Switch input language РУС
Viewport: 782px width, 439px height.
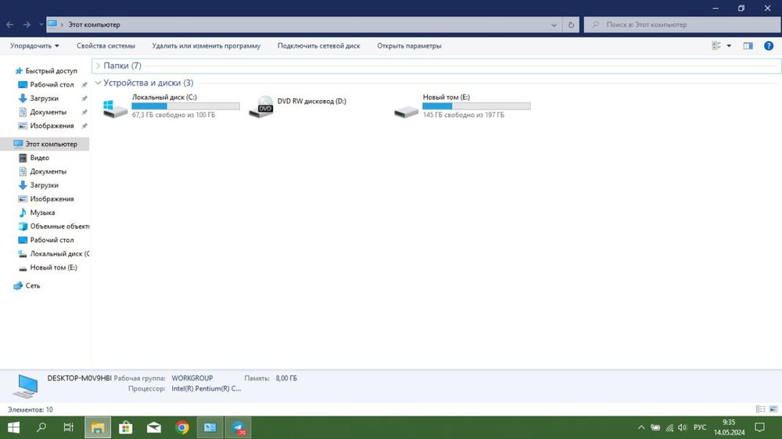coord(700,427)
